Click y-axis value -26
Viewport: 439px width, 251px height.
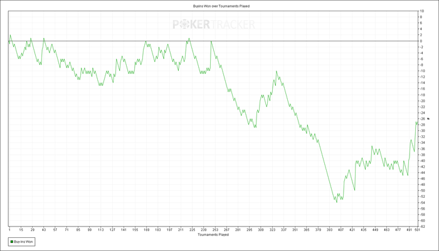422,119
